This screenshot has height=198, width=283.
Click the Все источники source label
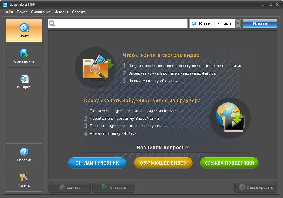[215, 24]
